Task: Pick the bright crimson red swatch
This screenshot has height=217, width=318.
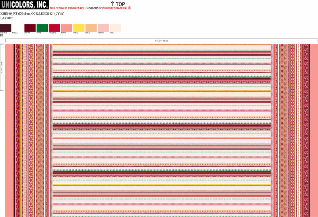Action: click(x=54, y=28)
